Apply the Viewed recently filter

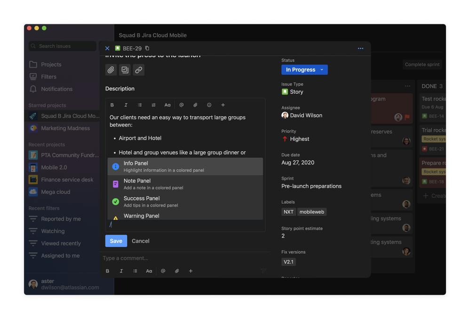pos(55,243)
